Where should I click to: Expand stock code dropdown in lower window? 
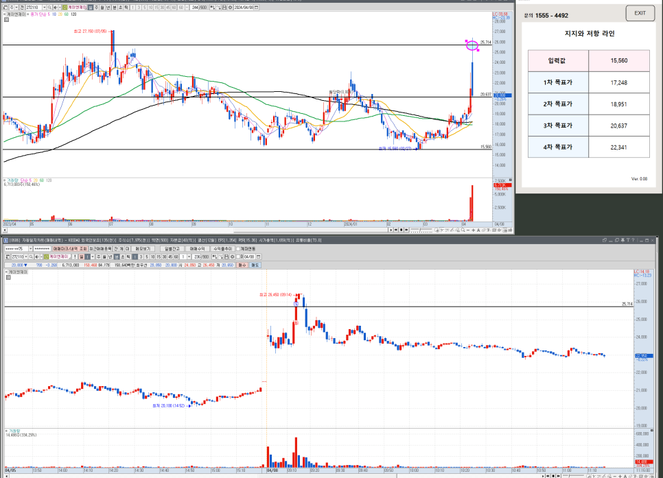[26, 257]
